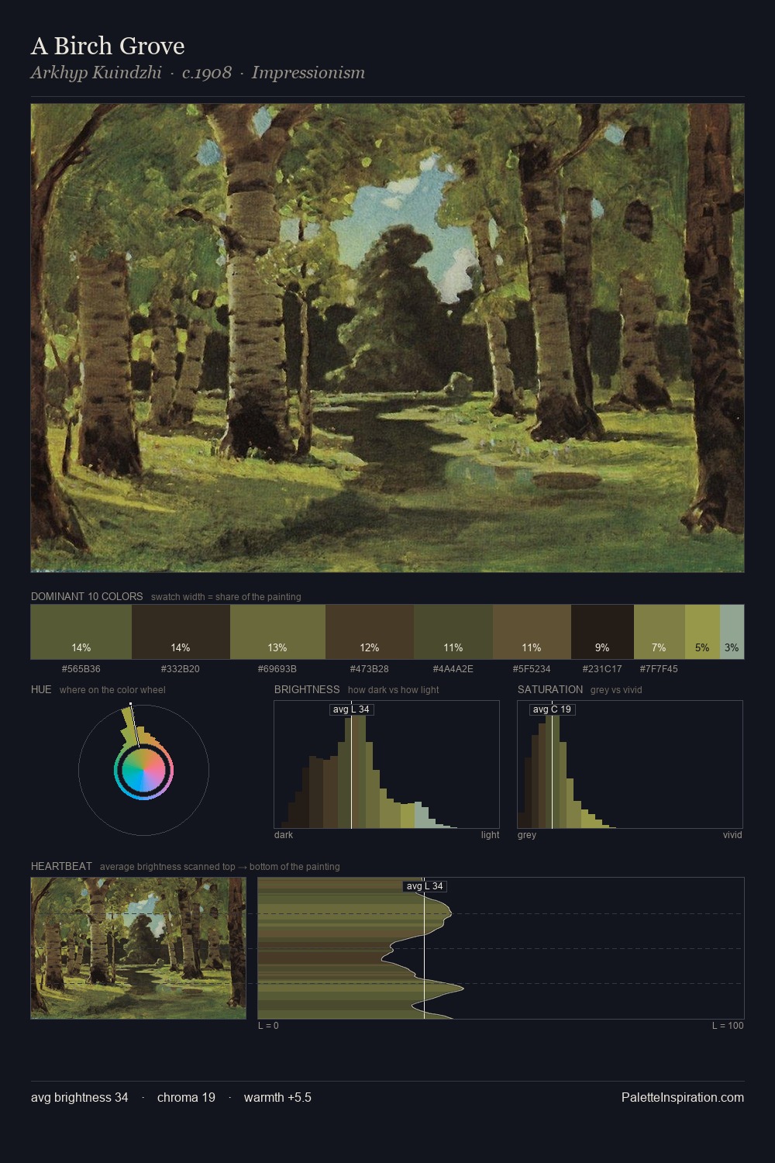Viewport: 775px width, 1163px height.
Task: Open the PaletteInspiration.com link
Action: click(683, 1097)
